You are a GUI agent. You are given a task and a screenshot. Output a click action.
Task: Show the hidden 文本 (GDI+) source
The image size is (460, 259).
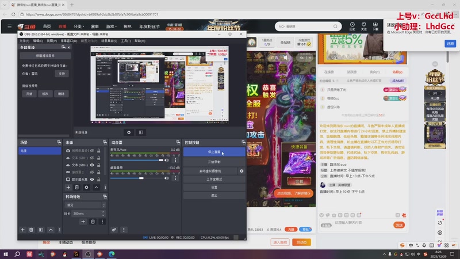click(92, 158)
